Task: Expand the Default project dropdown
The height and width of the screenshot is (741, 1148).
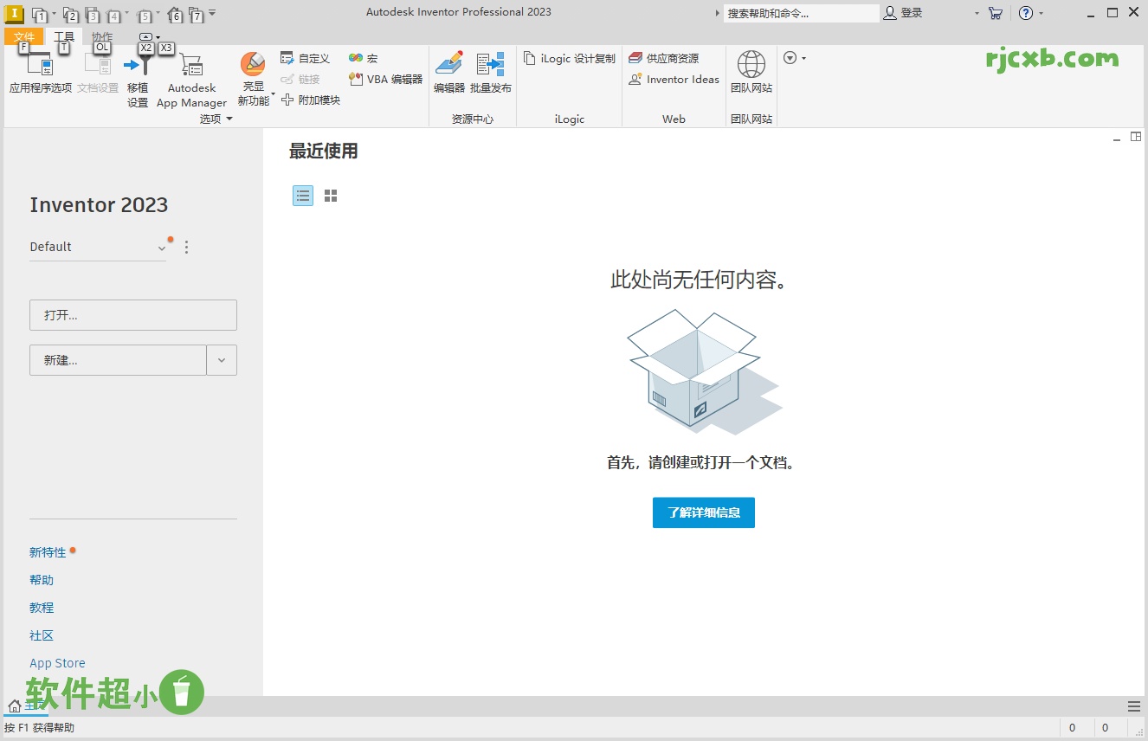Action: 162,247
